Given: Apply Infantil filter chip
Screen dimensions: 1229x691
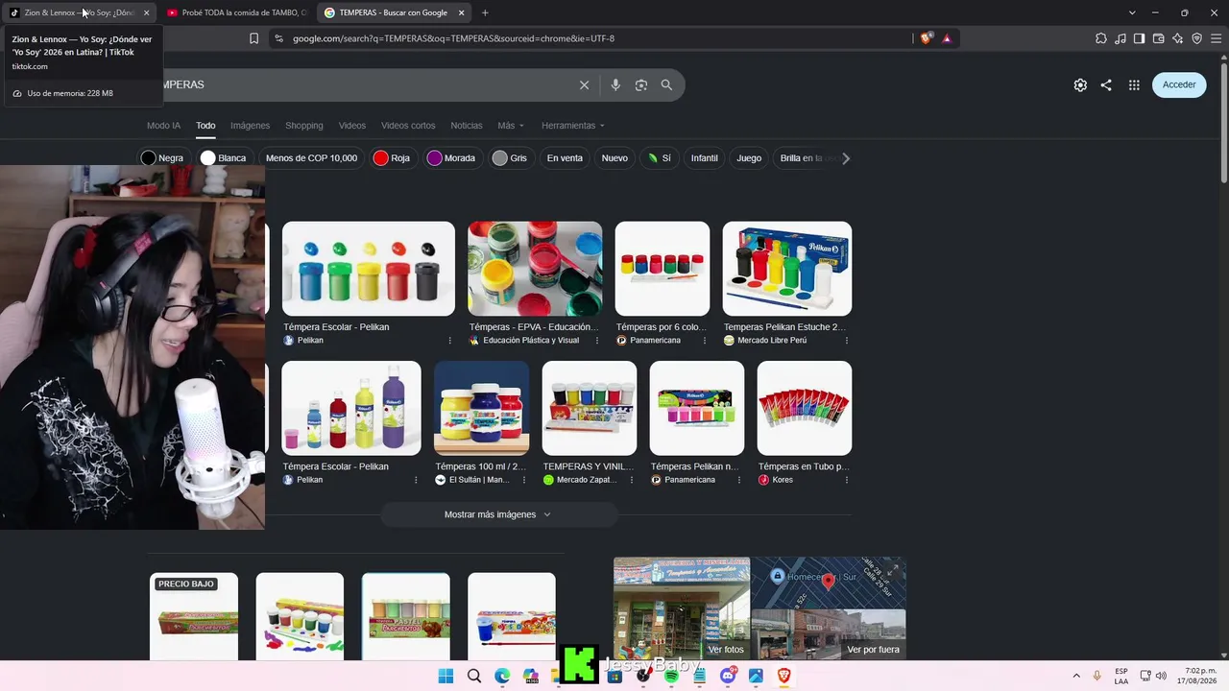Looking at the screenshot, I should [705, 158].
